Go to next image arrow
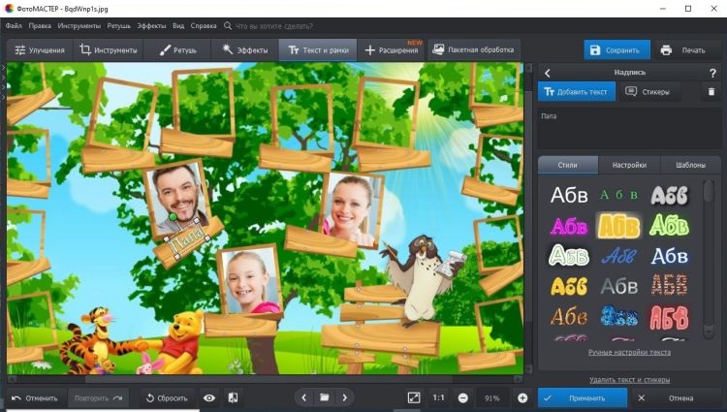This screenshot has height=412, width=727. click(344, 397)
